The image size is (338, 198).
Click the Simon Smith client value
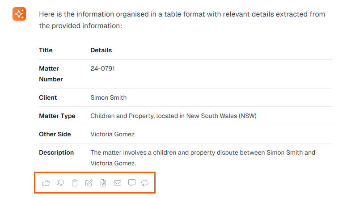pos(108,97)
